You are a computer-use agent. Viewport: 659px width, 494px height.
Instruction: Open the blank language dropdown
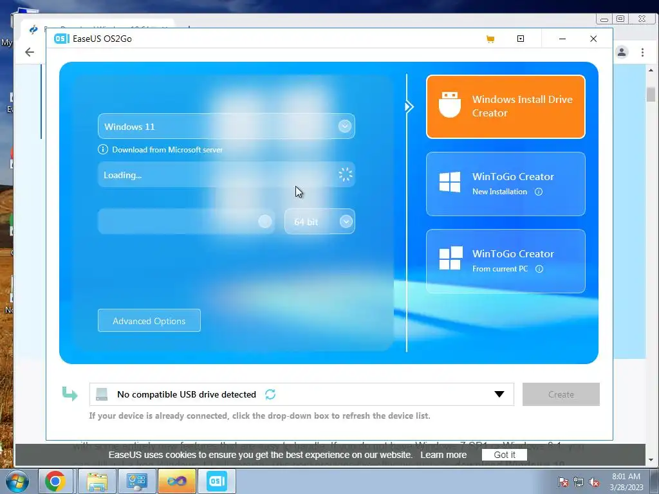coord(186,221)
